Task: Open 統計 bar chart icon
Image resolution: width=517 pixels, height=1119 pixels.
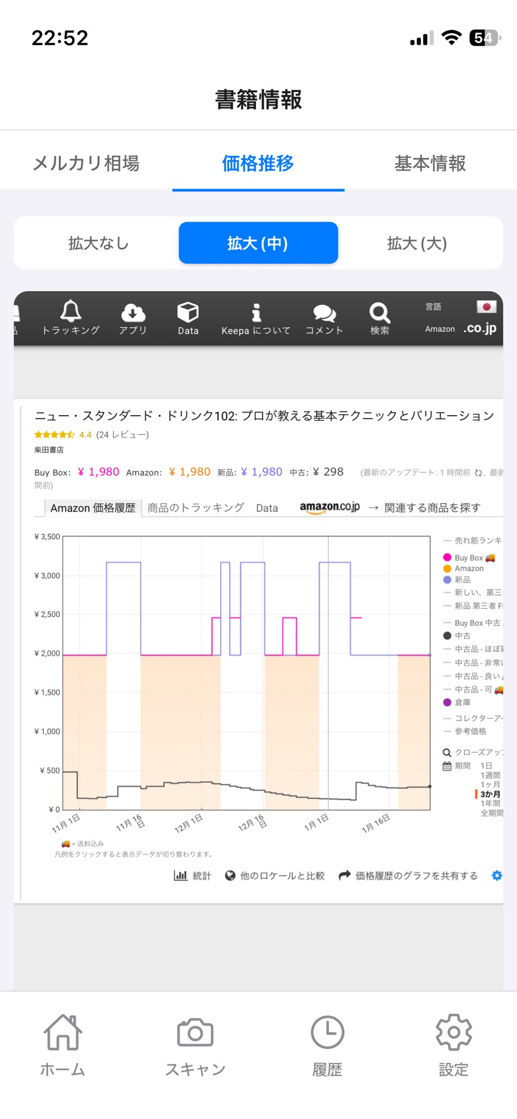Action: click(x=180, y=876)
